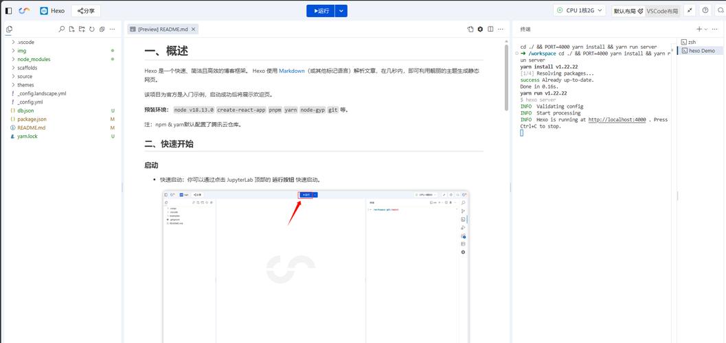Open the help question-mark icon
This screenshot has height=343, width=726.
coord(705,11)
